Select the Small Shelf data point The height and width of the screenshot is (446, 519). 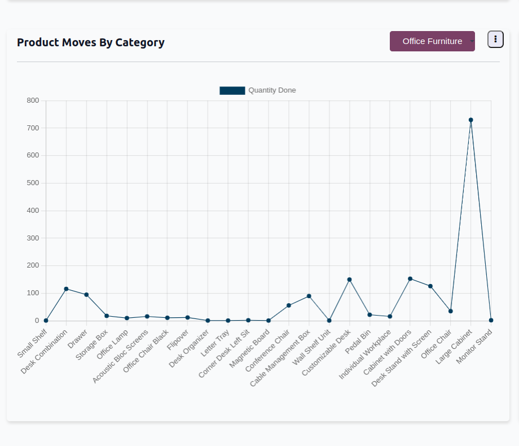click(x=46, y=321)
